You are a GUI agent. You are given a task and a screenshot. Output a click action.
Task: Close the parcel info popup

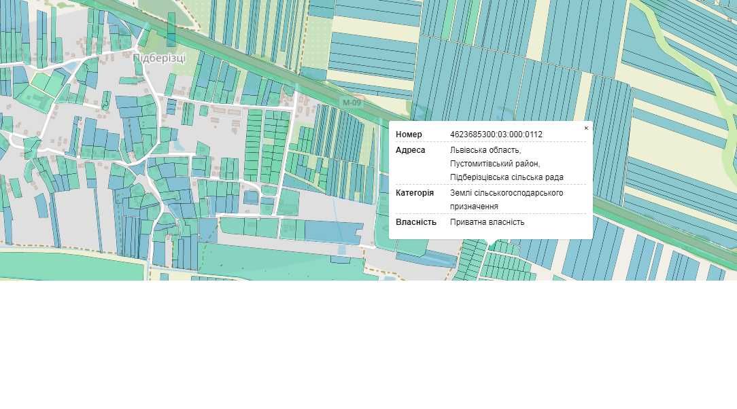pos(586,128)
